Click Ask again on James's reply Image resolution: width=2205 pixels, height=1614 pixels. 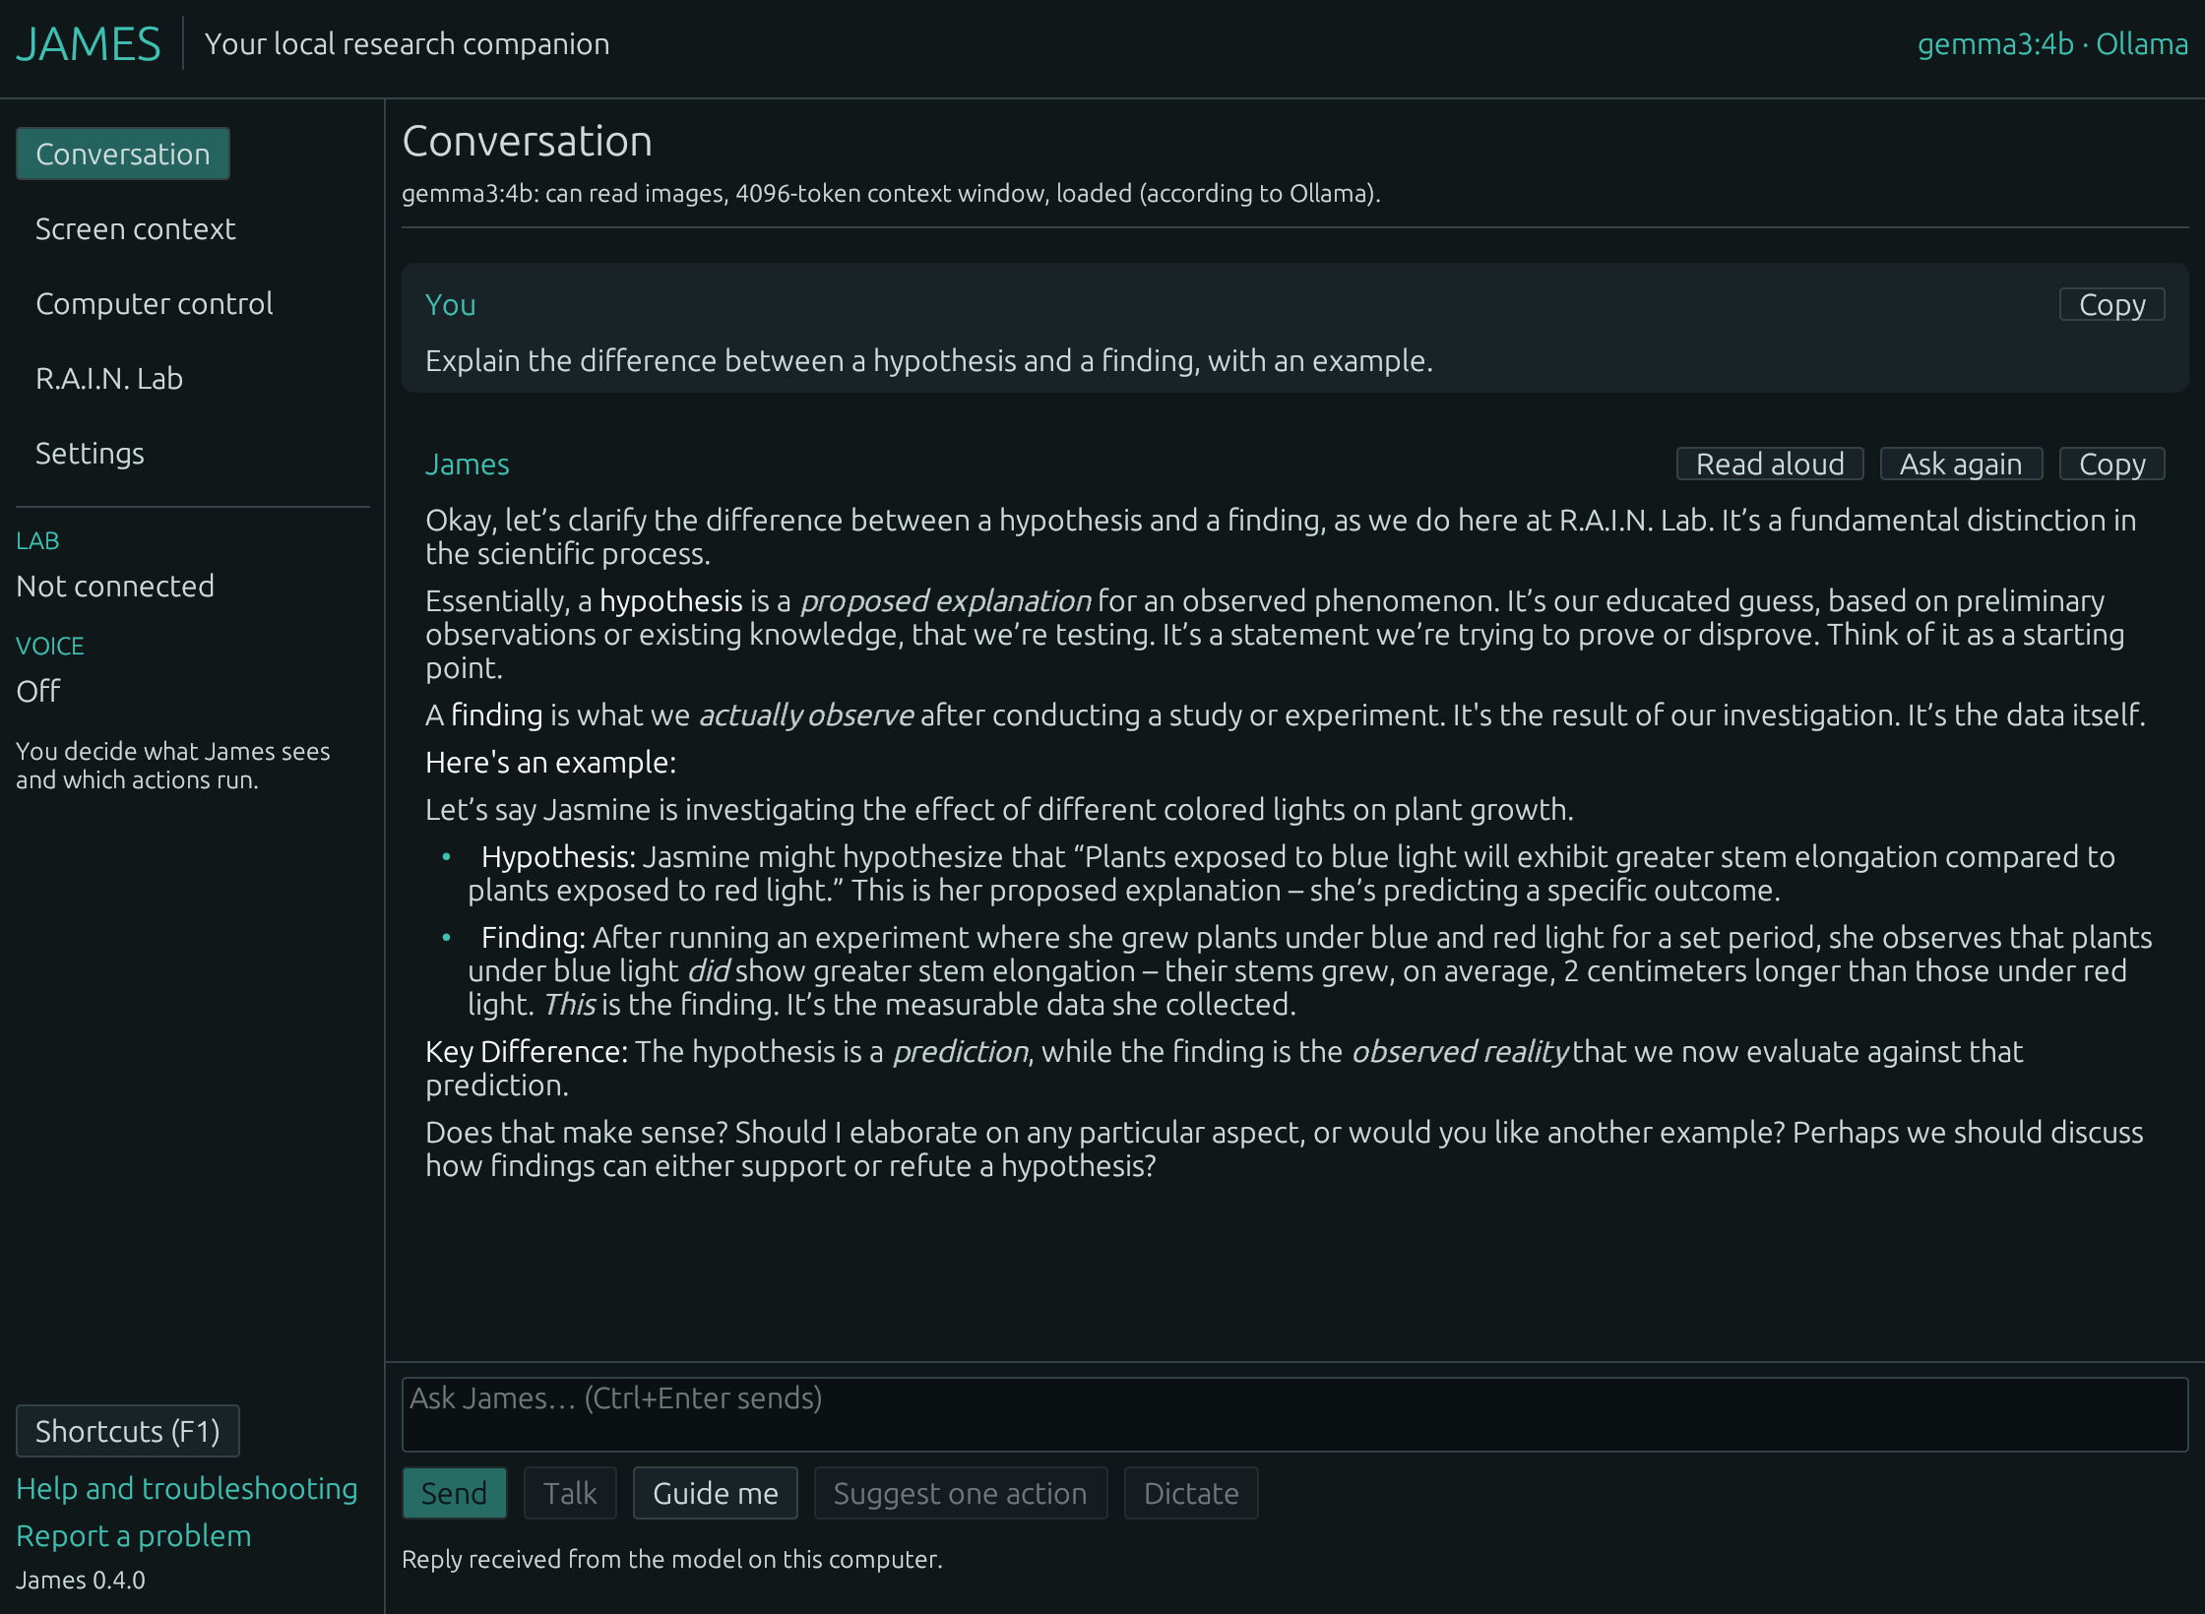point(1961,464)
